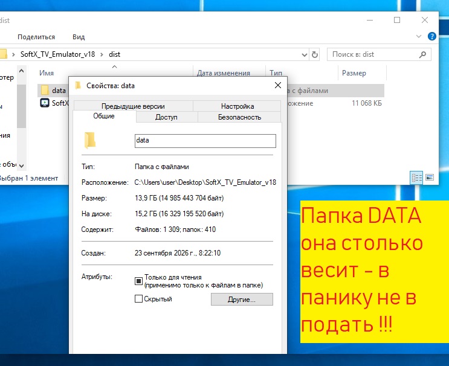Switch to details view layout icon
Screen dimensions: 449x366
[416, 178]
